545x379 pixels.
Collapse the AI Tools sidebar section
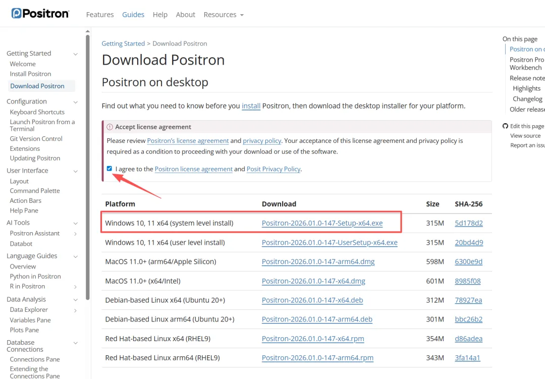pos(75,223)
